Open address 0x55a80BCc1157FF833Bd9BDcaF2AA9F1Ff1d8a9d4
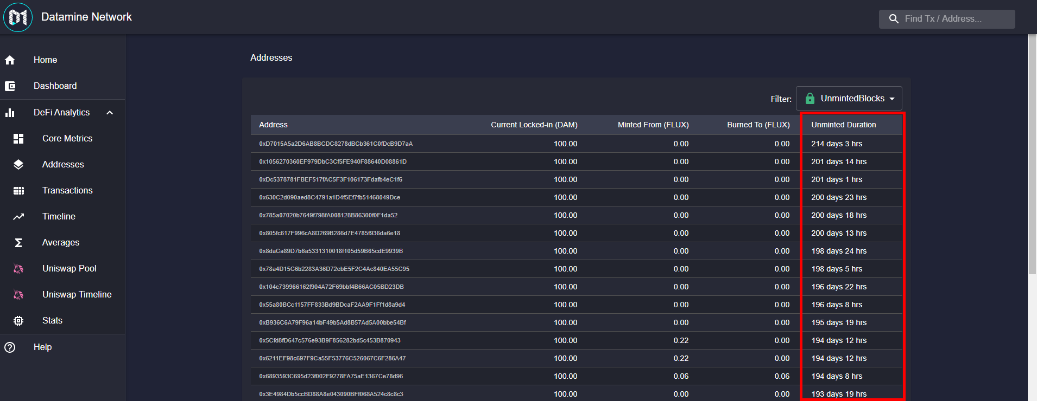This screenshot has width=1037, height=401. pyautogui.click(x=332, y=305)
